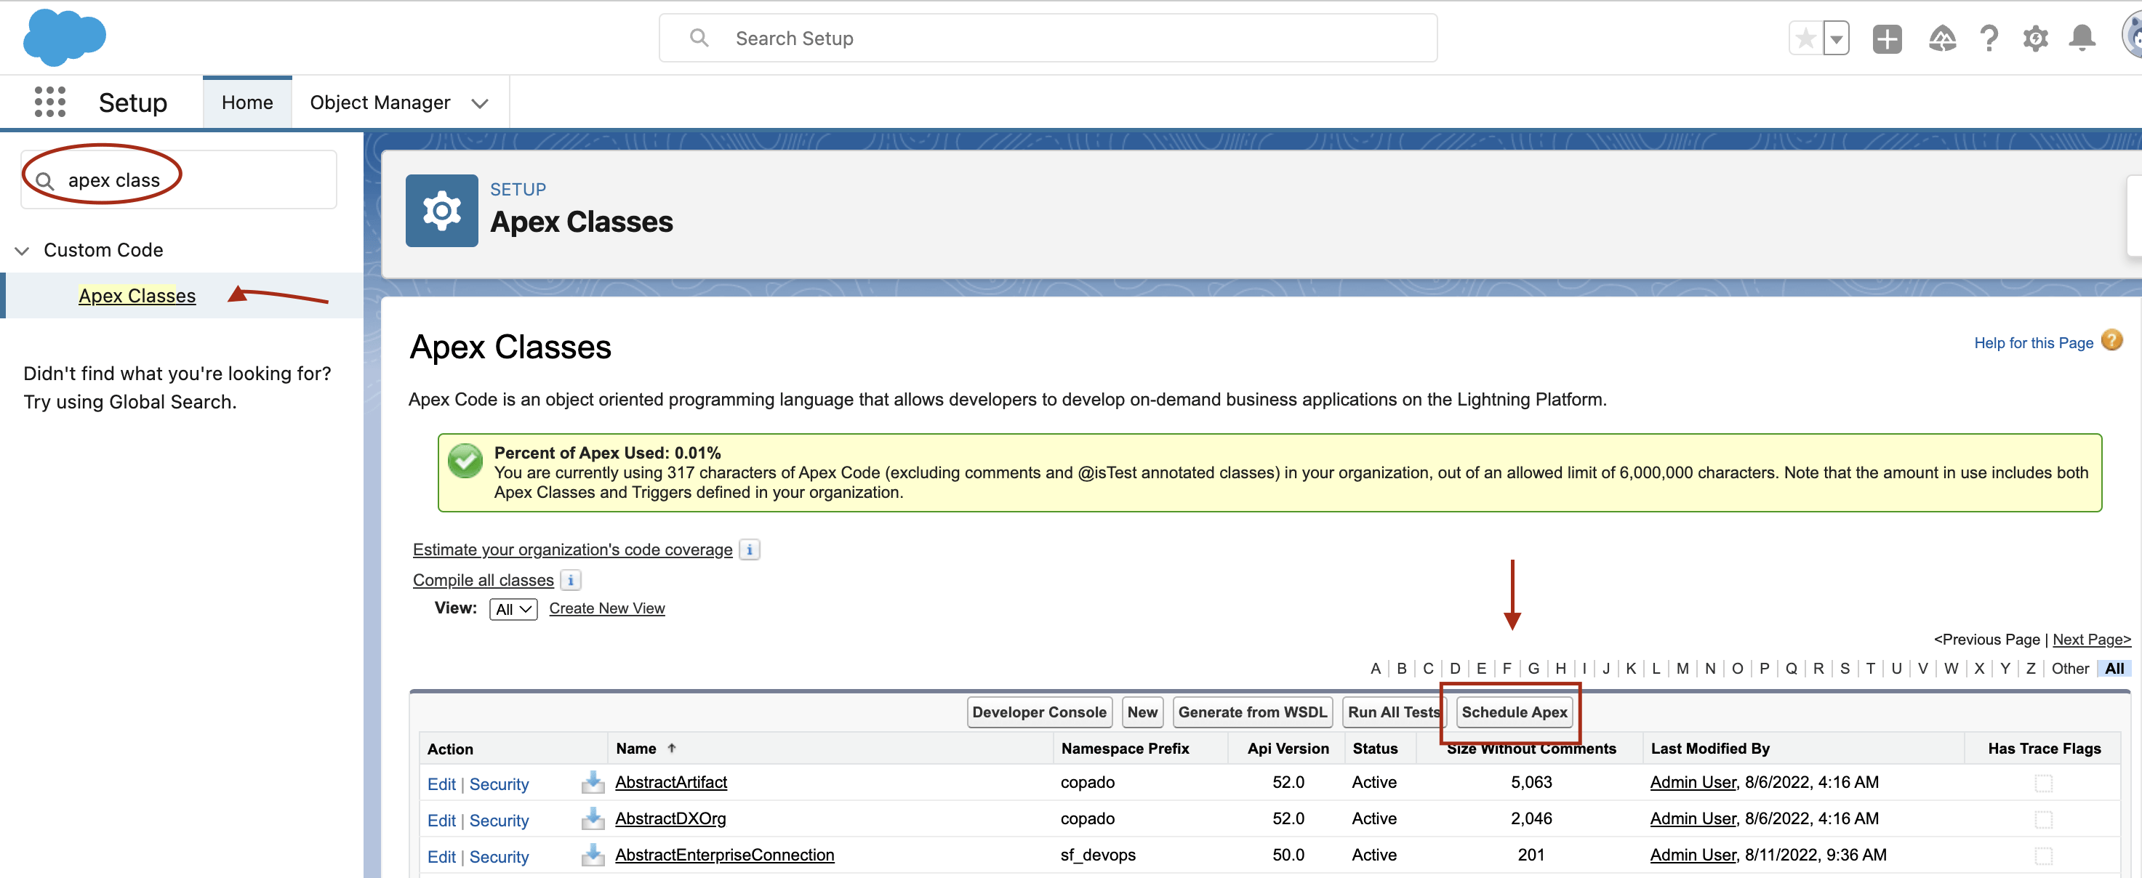The image size is (2142, 878).
Task: Click the favorites star icon
Action: pyautogui.click(x=1805, y=39)
